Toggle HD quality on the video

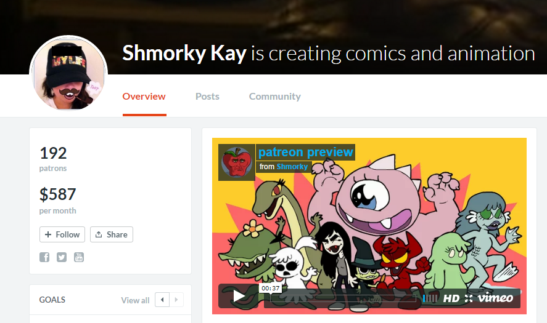tap(451, 298)
